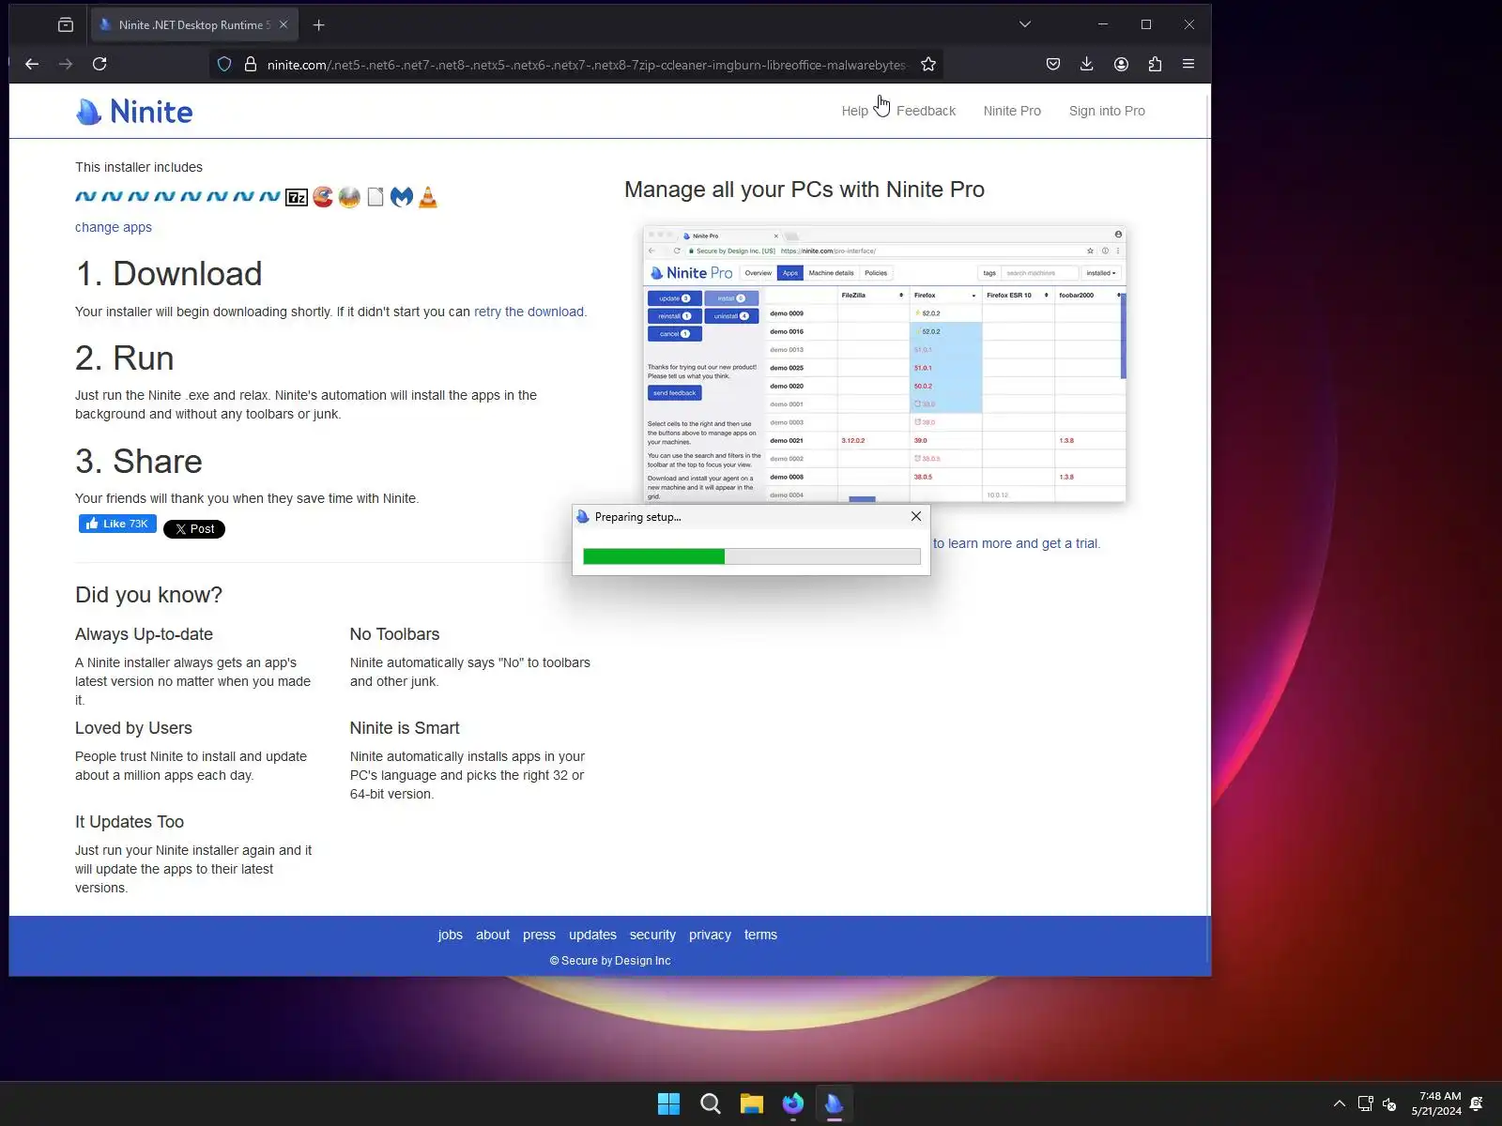Open the security footer link
This screenshot has height=1126, width=1502.
point(652,935)
